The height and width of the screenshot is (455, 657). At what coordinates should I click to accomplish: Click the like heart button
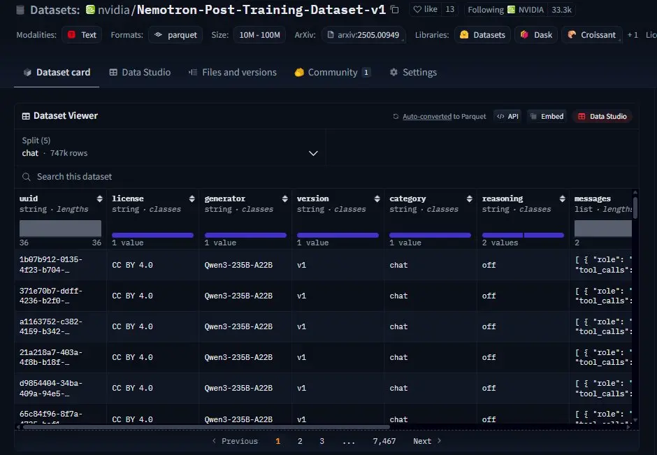click(x=425, y=9)
